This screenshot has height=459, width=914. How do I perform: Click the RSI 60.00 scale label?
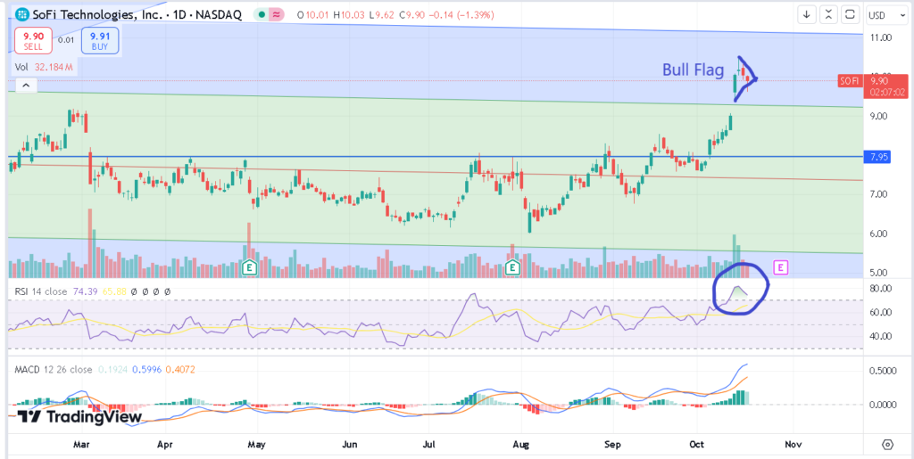pos(880,313)
